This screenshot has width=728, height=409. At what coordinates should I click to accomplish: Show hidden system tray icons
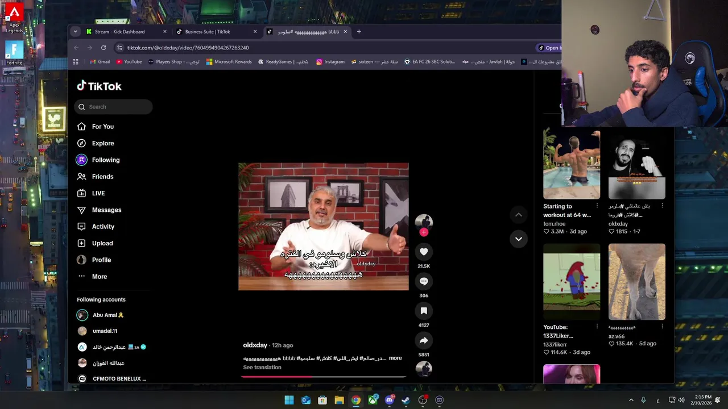[631, 400]
